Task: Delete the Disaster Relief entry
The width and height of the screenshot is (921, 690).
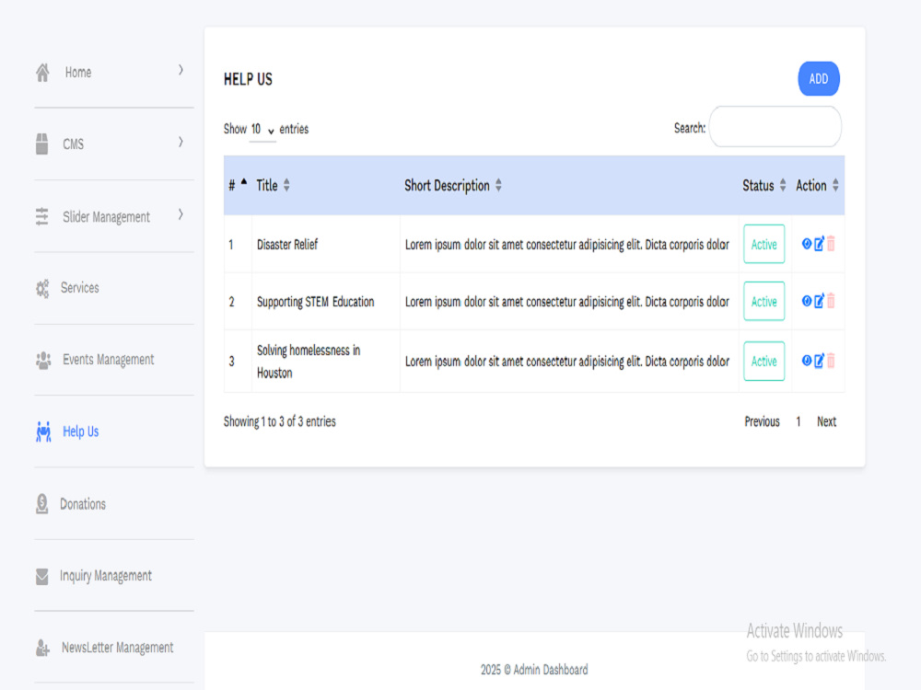Action: click(x=831, y=244)
